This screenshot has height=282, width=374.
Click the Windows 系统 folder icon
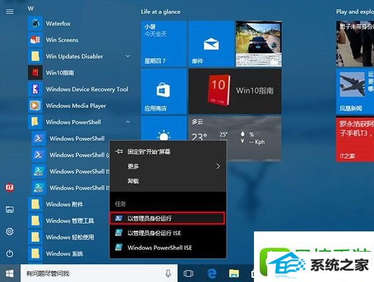pos(35,254)
